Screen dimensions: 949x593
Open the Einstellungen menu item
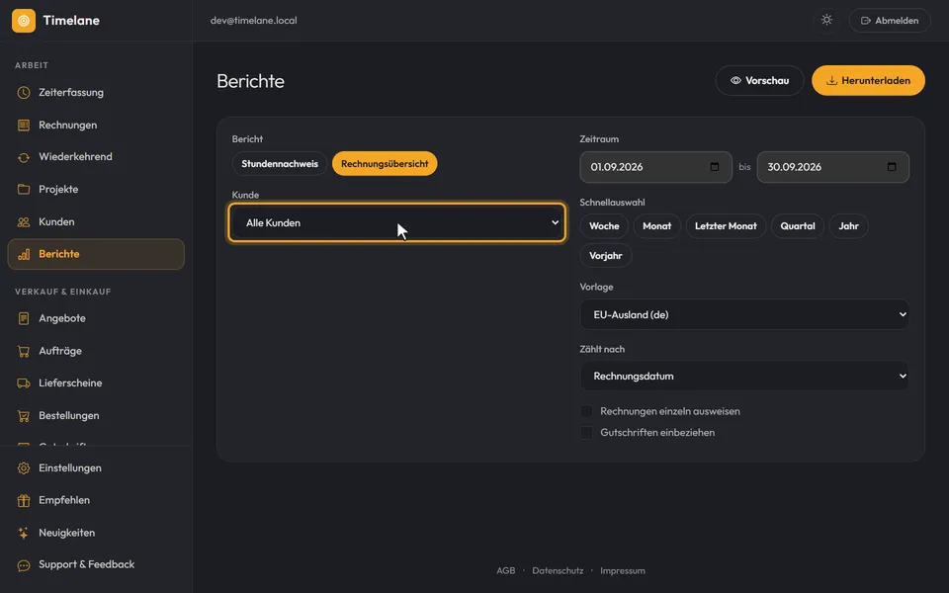click(96, 468)
